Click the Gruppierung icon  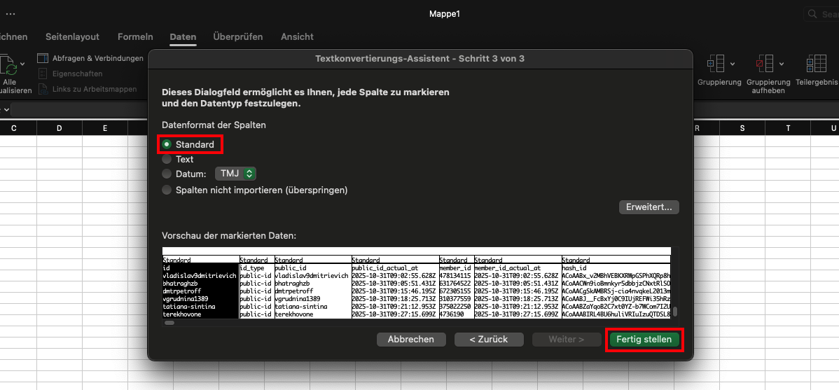(x=716, y=64)
